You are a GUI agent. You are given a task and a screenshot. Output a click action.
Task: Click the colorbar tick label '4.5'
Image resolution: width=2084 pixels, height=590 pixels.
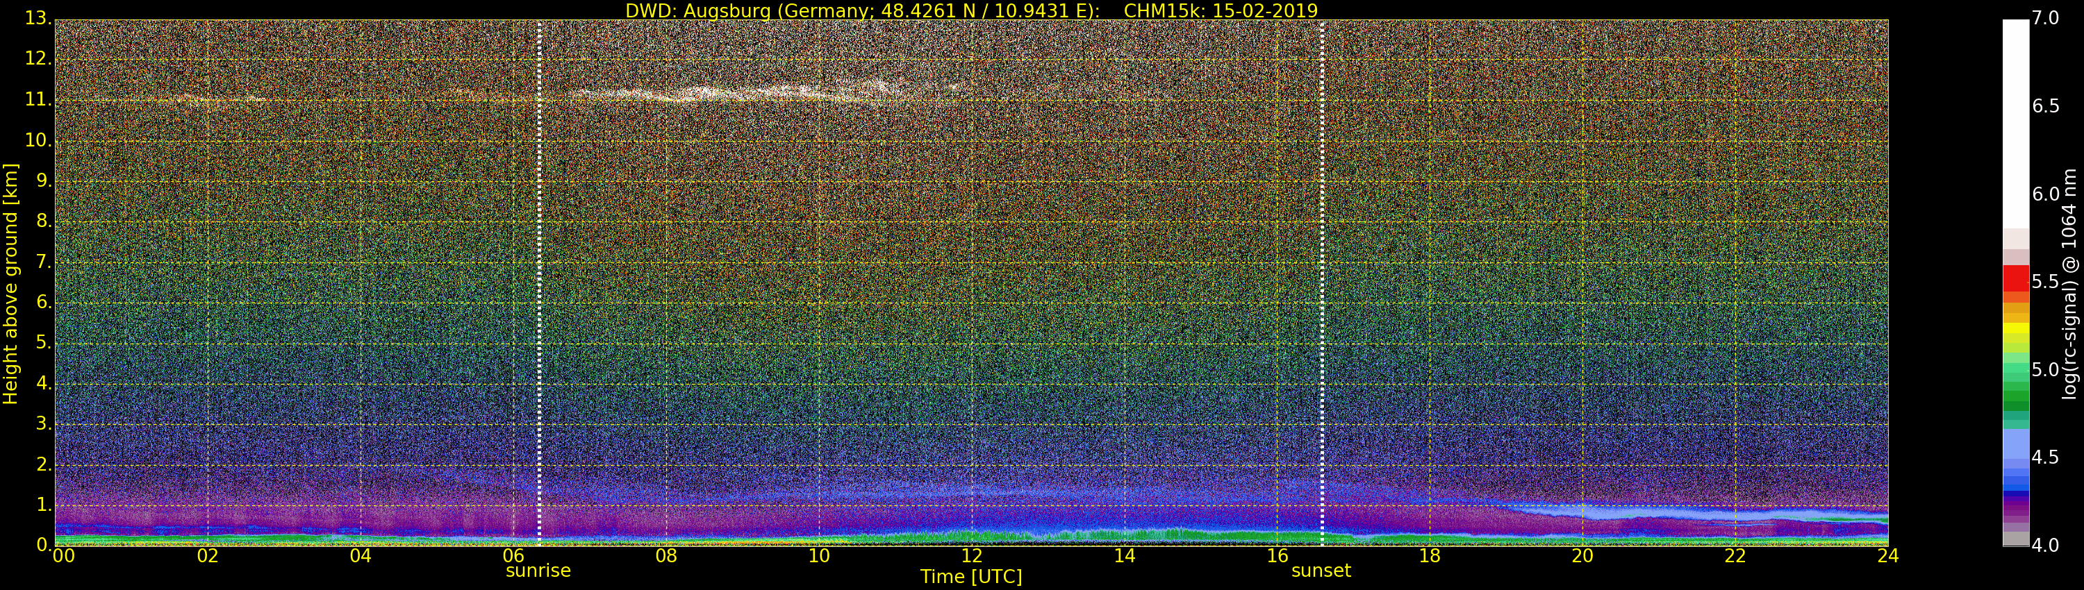click(x=2046, y=457)
